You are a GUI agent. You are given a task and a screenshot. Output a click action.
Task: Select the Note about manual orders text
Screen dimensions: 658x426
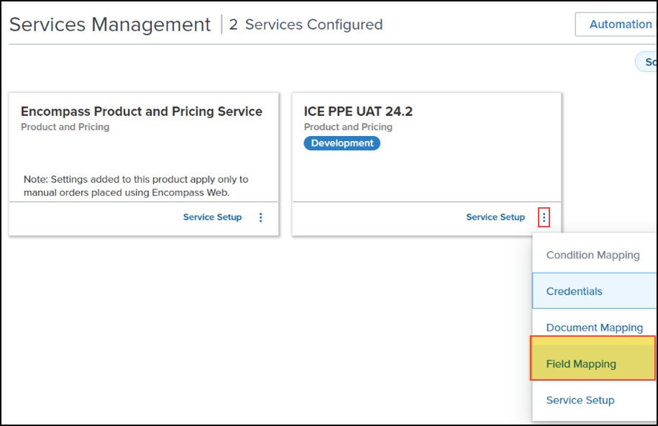(x=136, y=186)
